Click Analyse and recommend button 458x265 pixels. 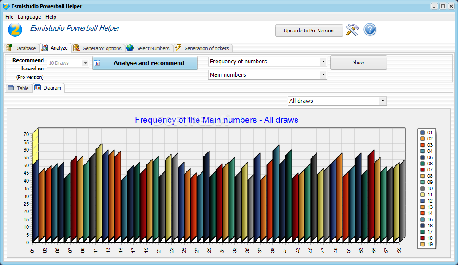(145, 63)
